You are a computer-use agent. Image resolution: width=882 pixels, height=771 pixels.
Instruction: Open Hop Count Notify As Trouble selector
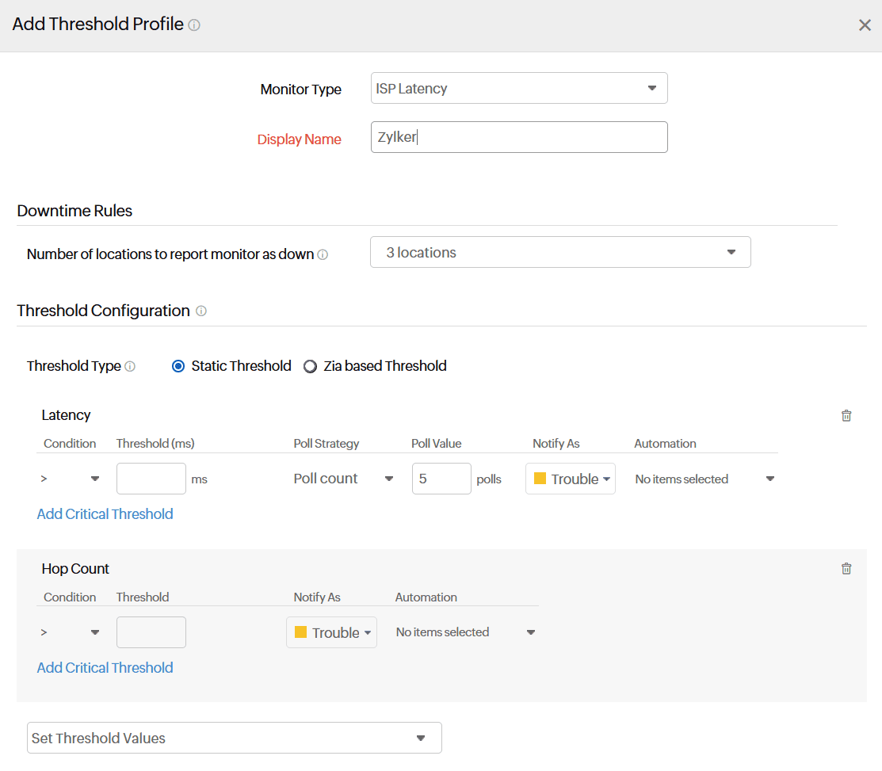[x=331, y=632]
